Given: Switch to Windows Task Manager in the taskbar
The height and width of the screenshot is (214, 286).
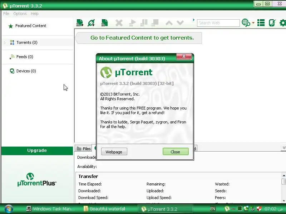Looking at the screenshot, I should (x=50, y=209).
